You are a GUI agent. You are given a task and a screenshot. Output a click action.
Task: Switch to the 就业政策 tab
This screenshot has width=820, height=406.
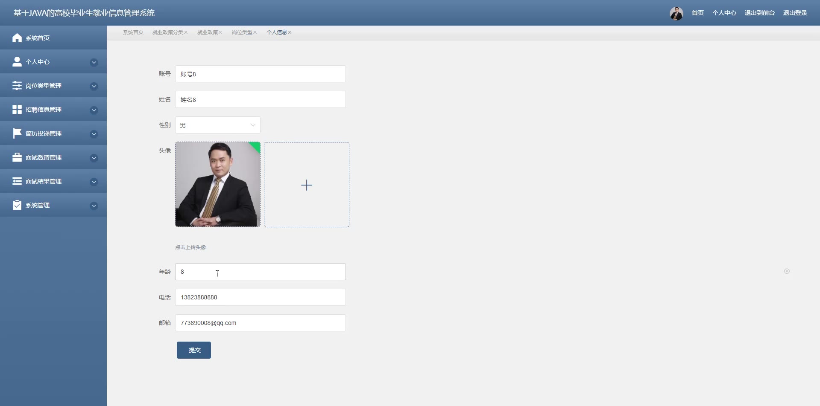click(x=208, y=32)
